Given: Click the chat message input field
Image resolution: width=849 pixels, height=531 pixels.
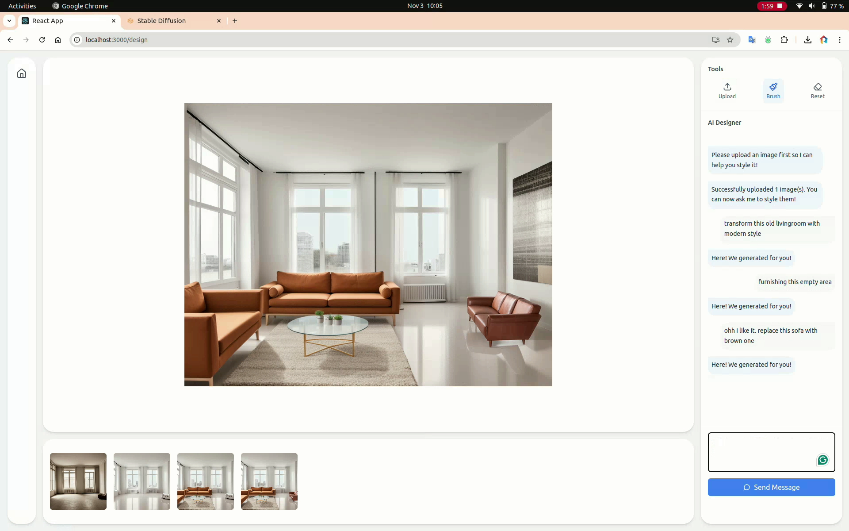Looking at the screenshot, I should coord(761,452).
